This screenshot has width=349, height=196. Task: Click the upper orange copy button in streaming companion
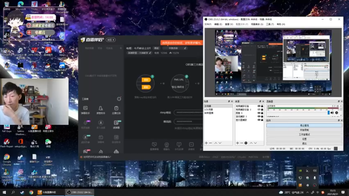point(146,80)
